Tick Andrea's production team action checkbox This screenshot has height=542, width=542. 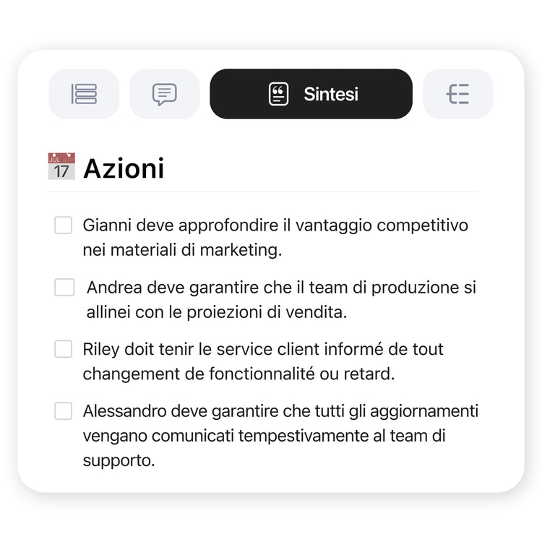pyautogui.click(x=64, y=288)
